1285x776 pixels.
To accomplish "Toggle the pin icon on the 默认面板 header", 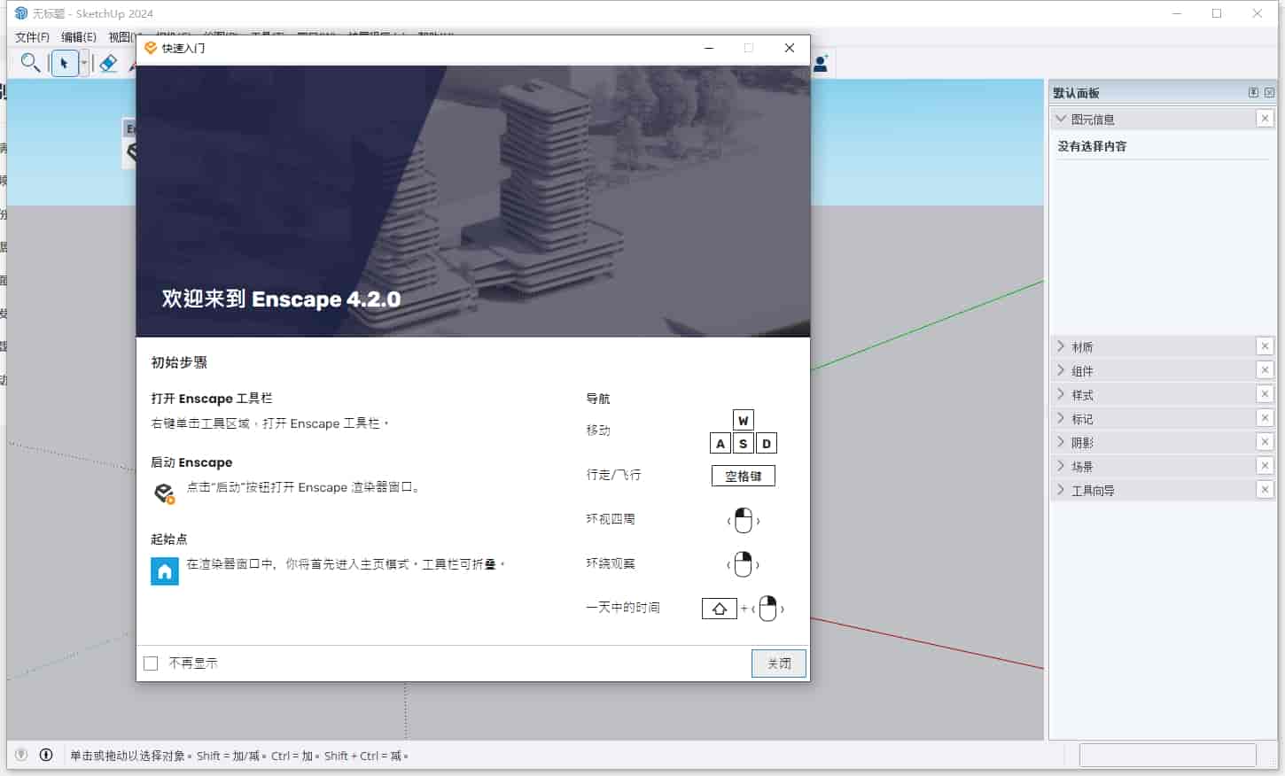I will click(1253, 91).
